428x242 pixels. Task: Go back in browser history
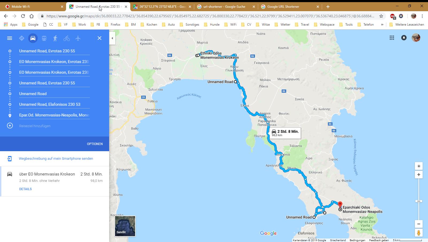point(6,16)
